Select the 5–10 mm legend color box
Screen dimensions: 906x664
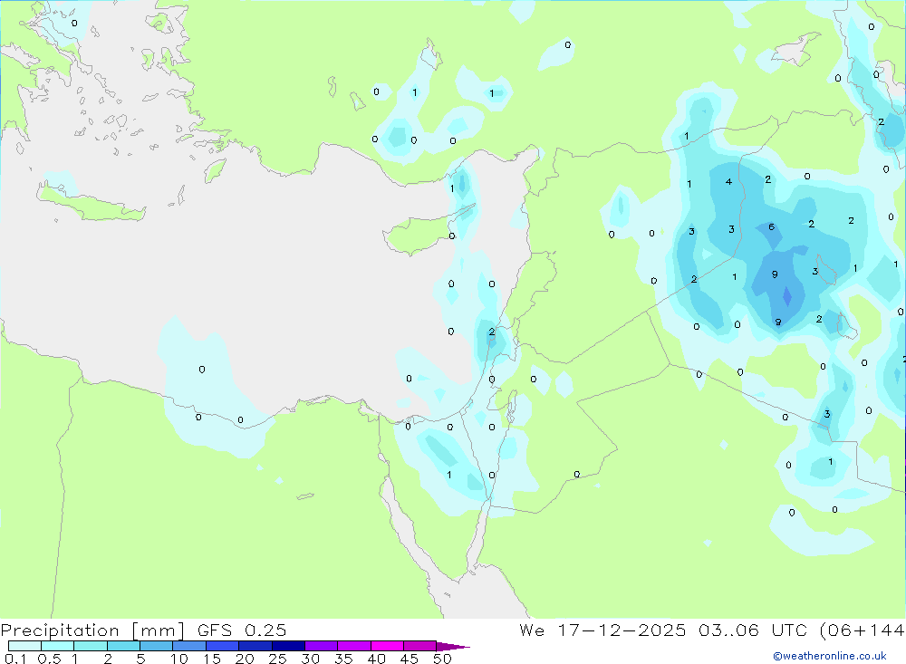156,646
